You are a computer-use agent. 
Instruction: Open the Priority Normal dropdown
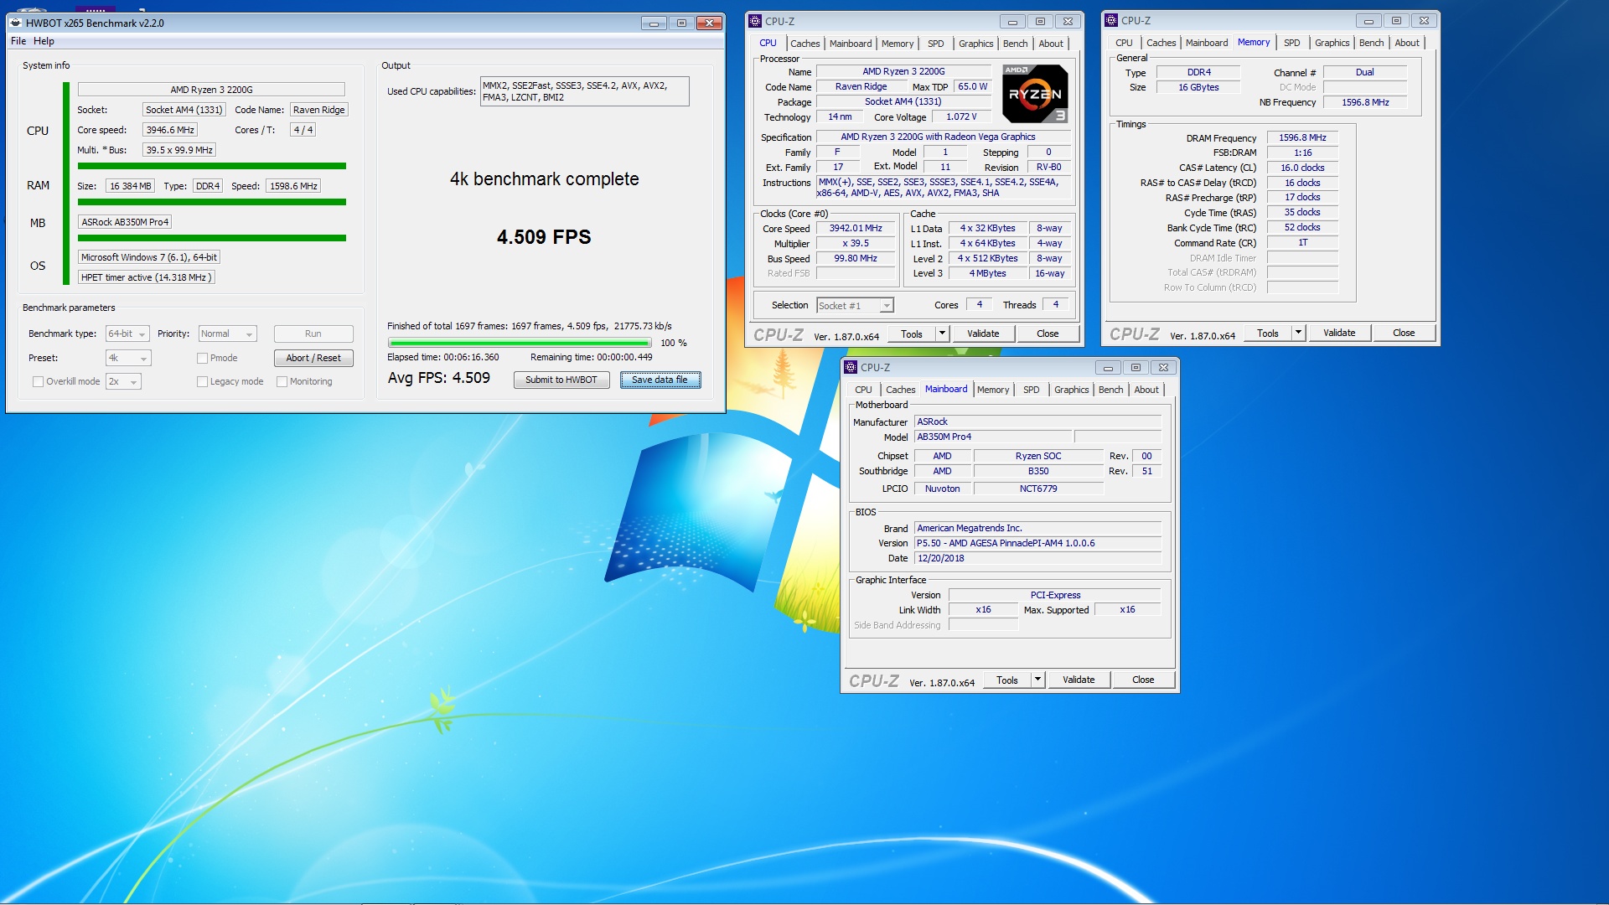227,334
